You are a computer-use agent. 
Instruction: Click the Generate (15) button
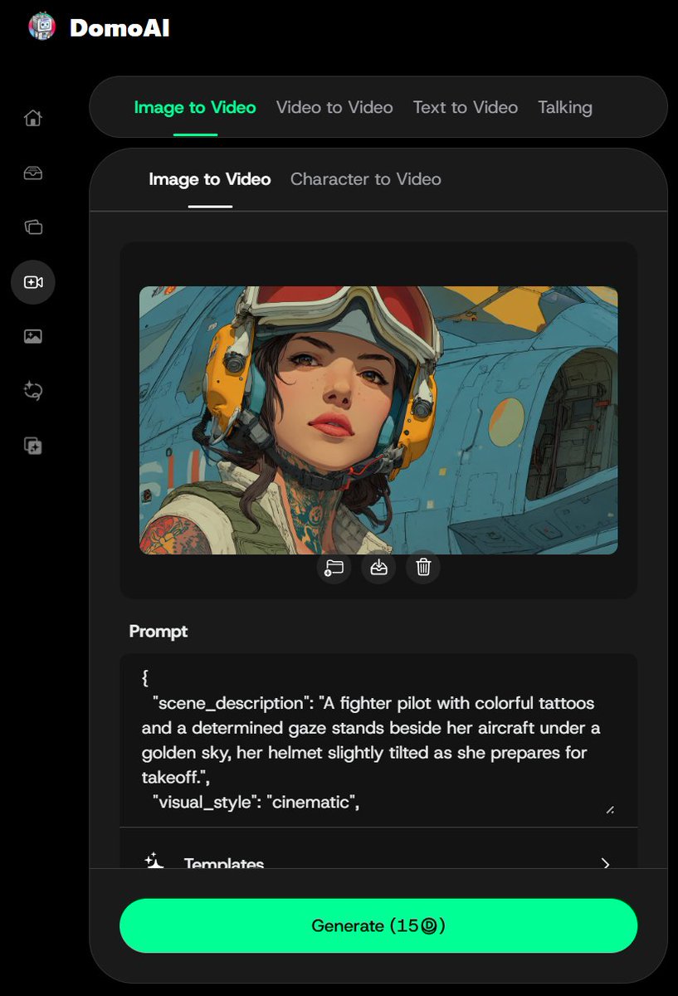378,925
